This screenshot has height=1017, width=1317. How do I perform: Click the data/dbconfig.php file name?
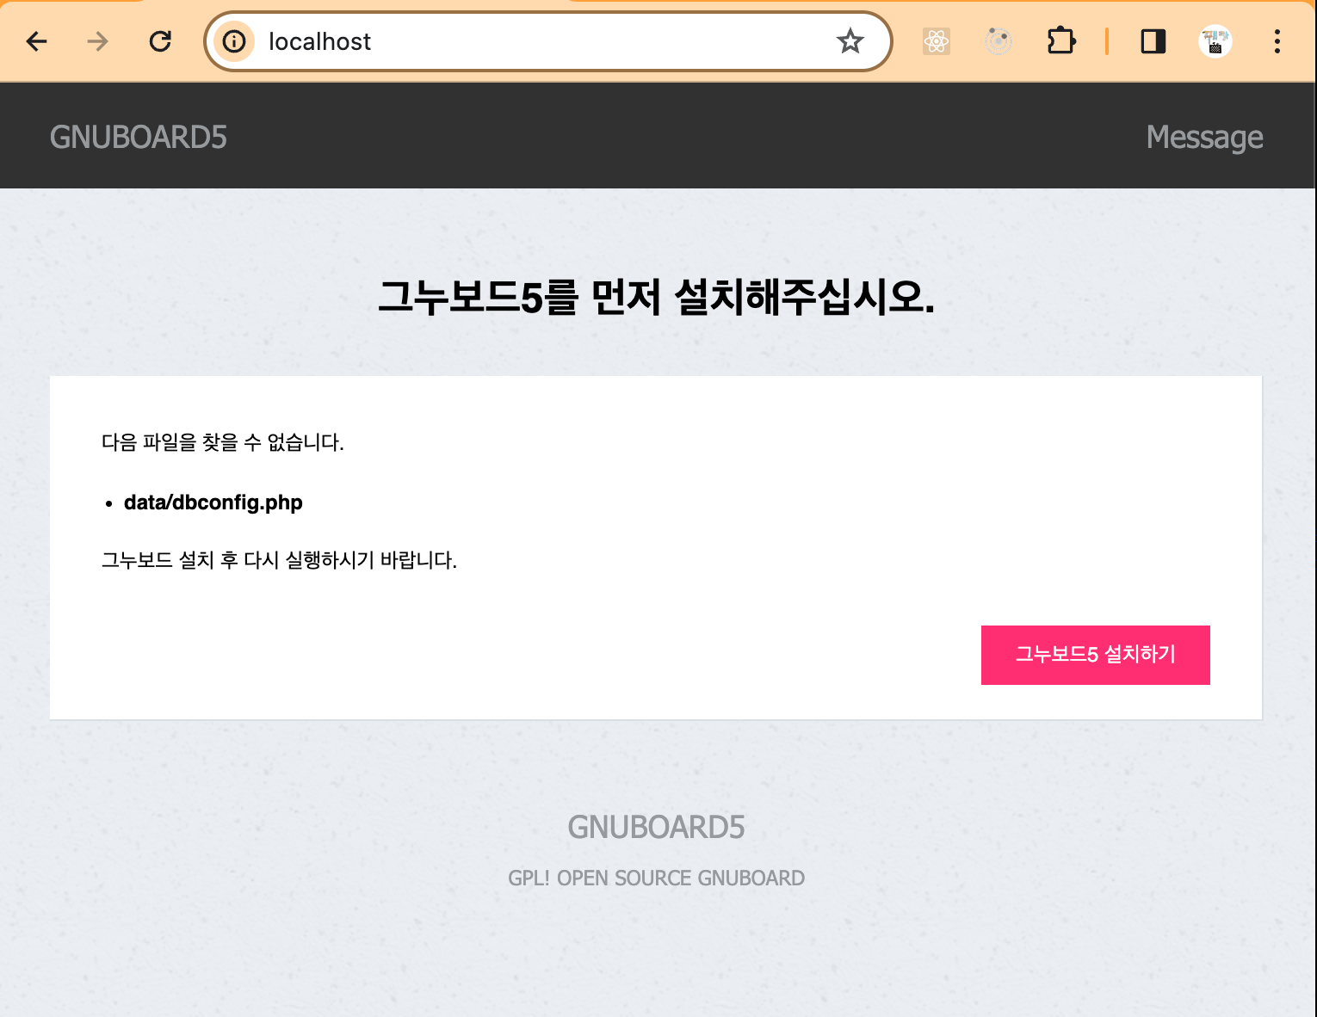pos(213,502)
